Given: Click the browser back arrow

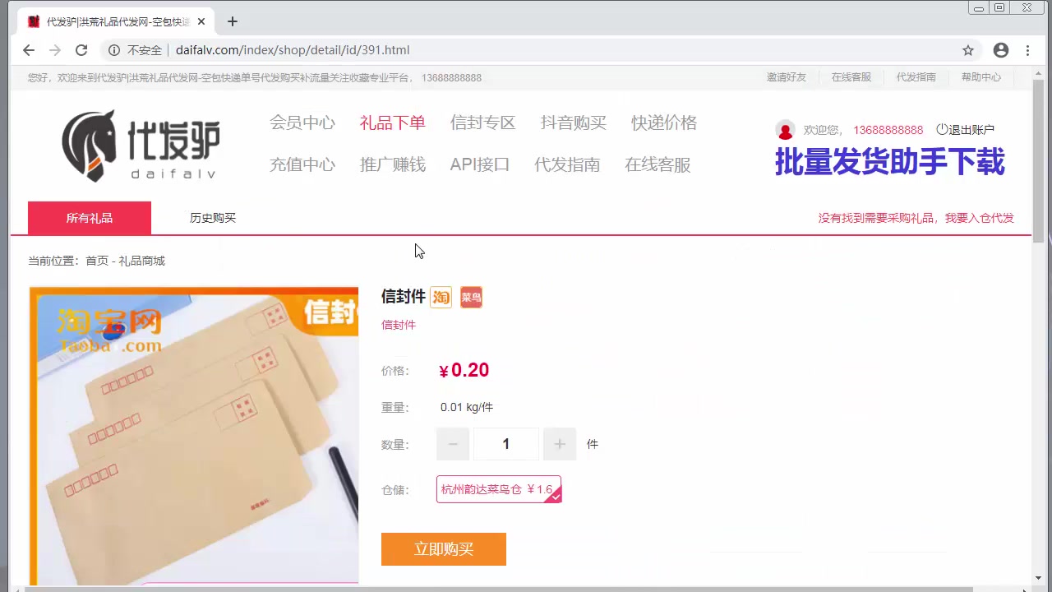Looking at the screenshot, I should click(x=29, y=50).
